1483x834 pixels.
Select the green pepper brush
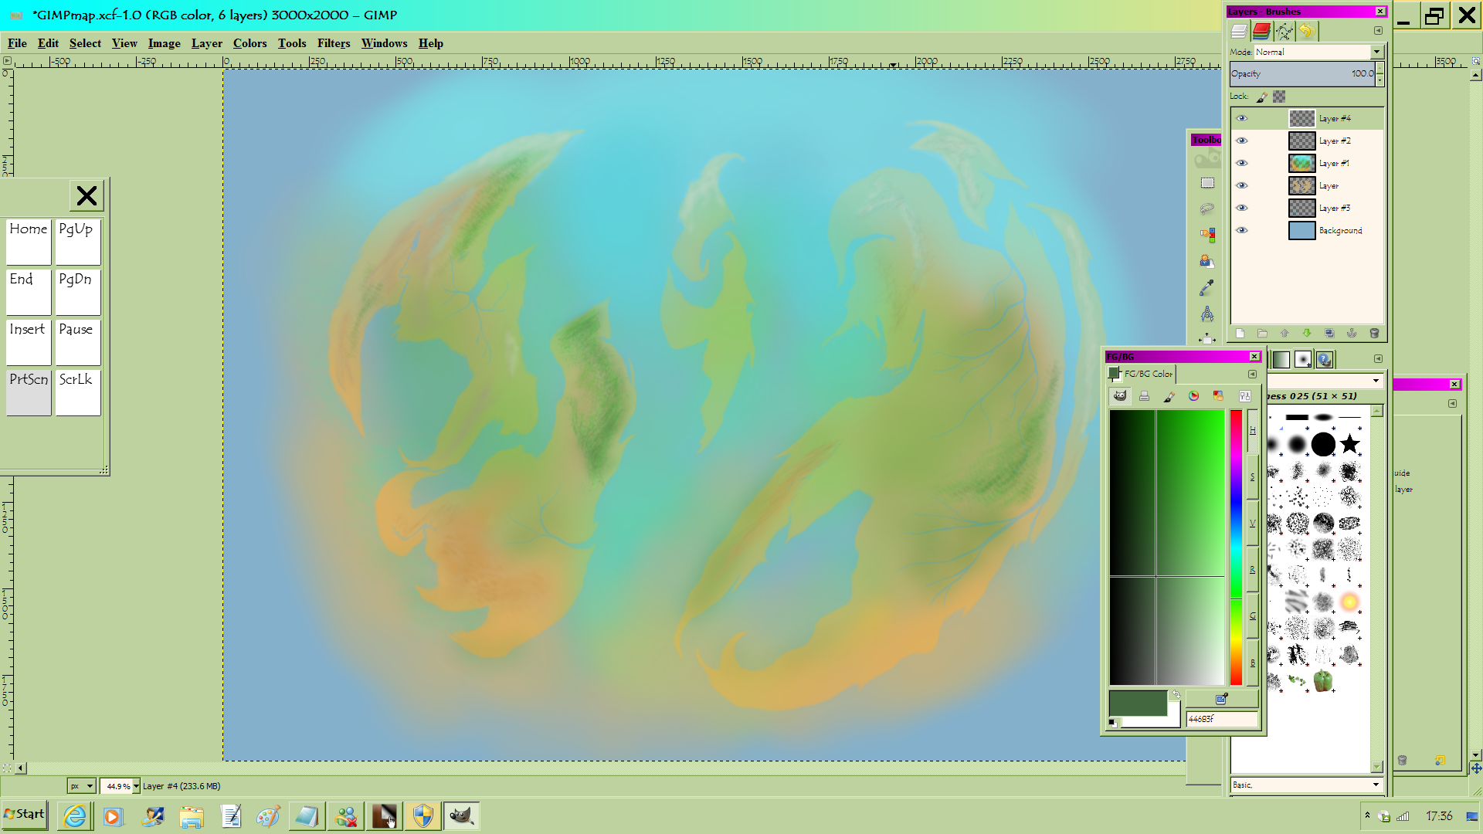click(1323, 681)
